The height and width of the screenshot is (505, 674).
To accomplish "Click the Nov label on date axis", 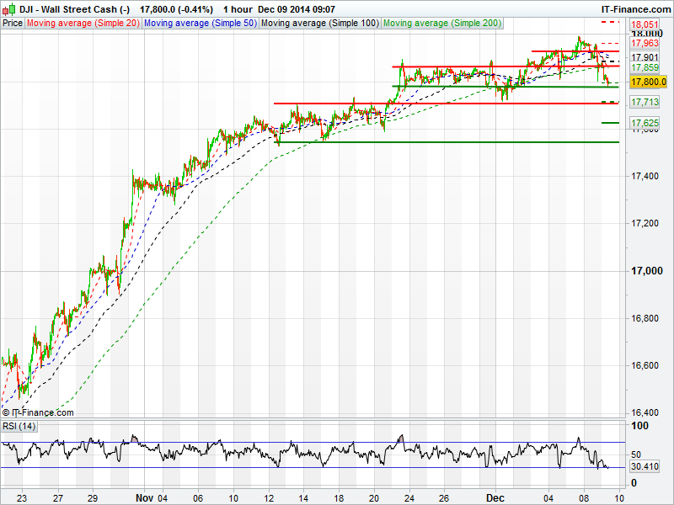I will [x=144, y=498].
